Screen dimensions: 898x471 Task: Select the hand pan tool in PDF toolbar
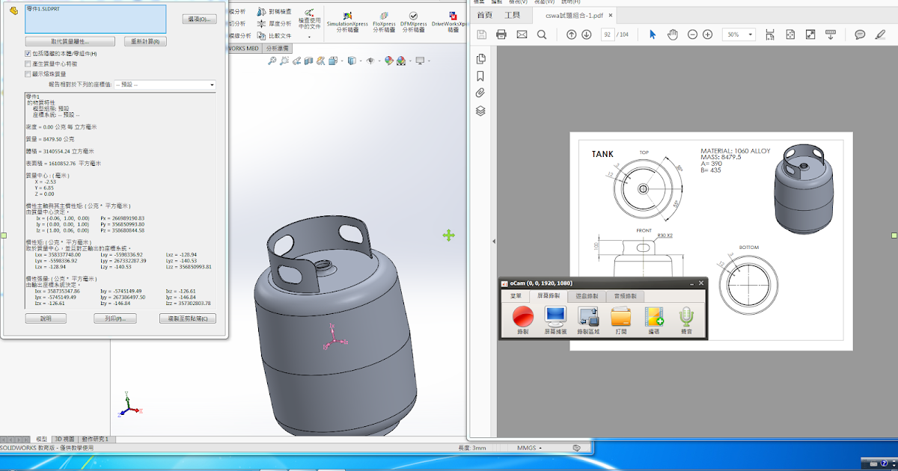(x=672, y=34)
